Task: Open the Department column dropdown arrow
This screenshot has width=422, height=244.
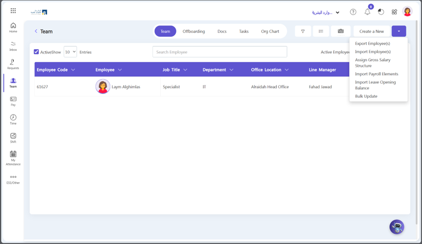Action: point(231,70)
